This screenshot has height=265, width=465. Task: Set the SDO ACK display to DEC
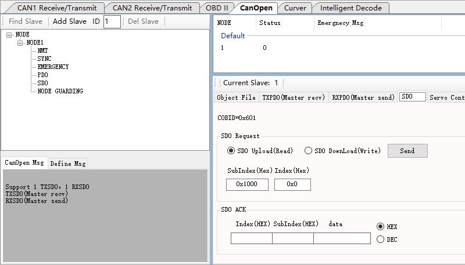(x=380, y=239)
